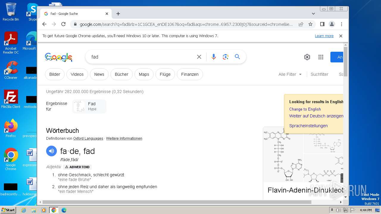Screen dimensions: 381x214
Task: Open Microsoft Edge in taskbar
Action: pos(64,210)
